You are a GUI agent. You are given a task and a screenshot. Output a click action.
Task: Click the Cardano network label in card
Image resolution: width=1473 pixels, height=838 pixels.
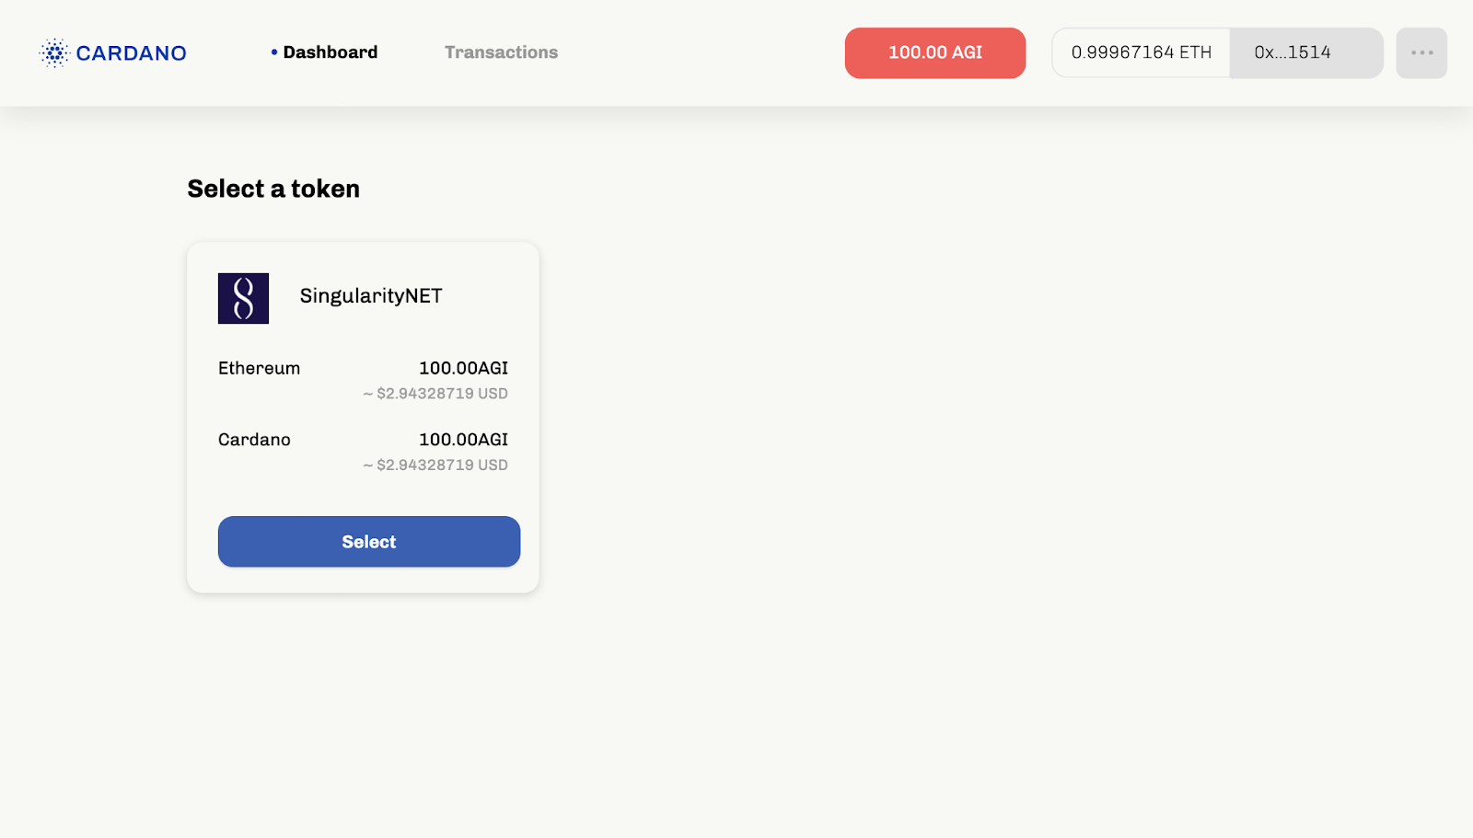254,440
